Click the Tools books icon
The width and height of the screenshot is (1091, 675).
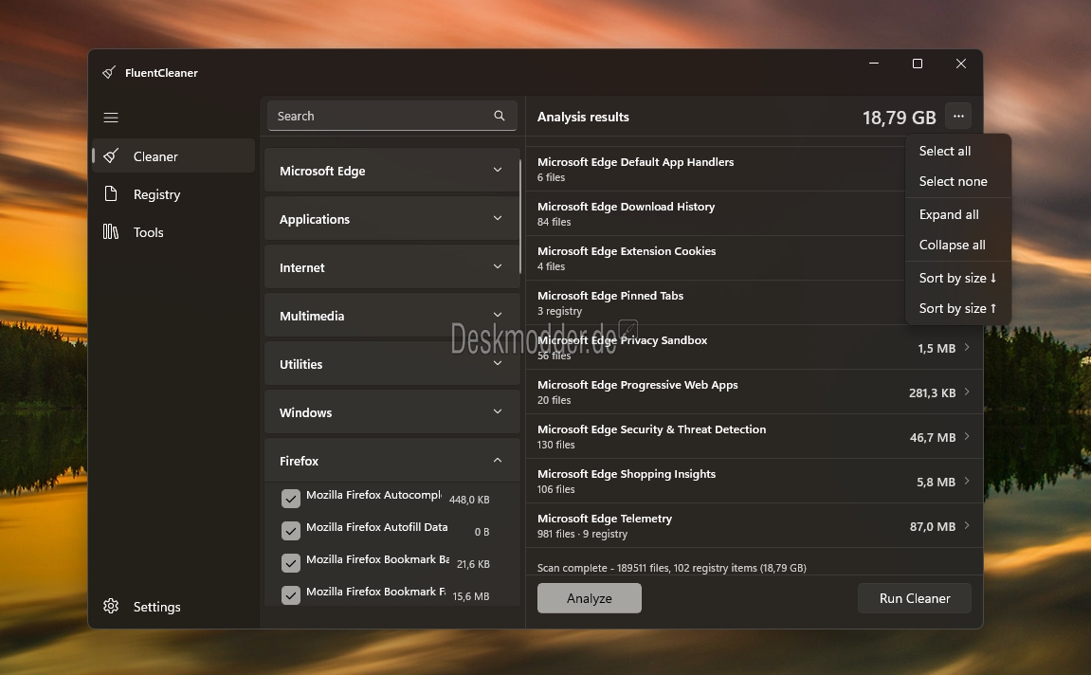click(x=112, y=232)
